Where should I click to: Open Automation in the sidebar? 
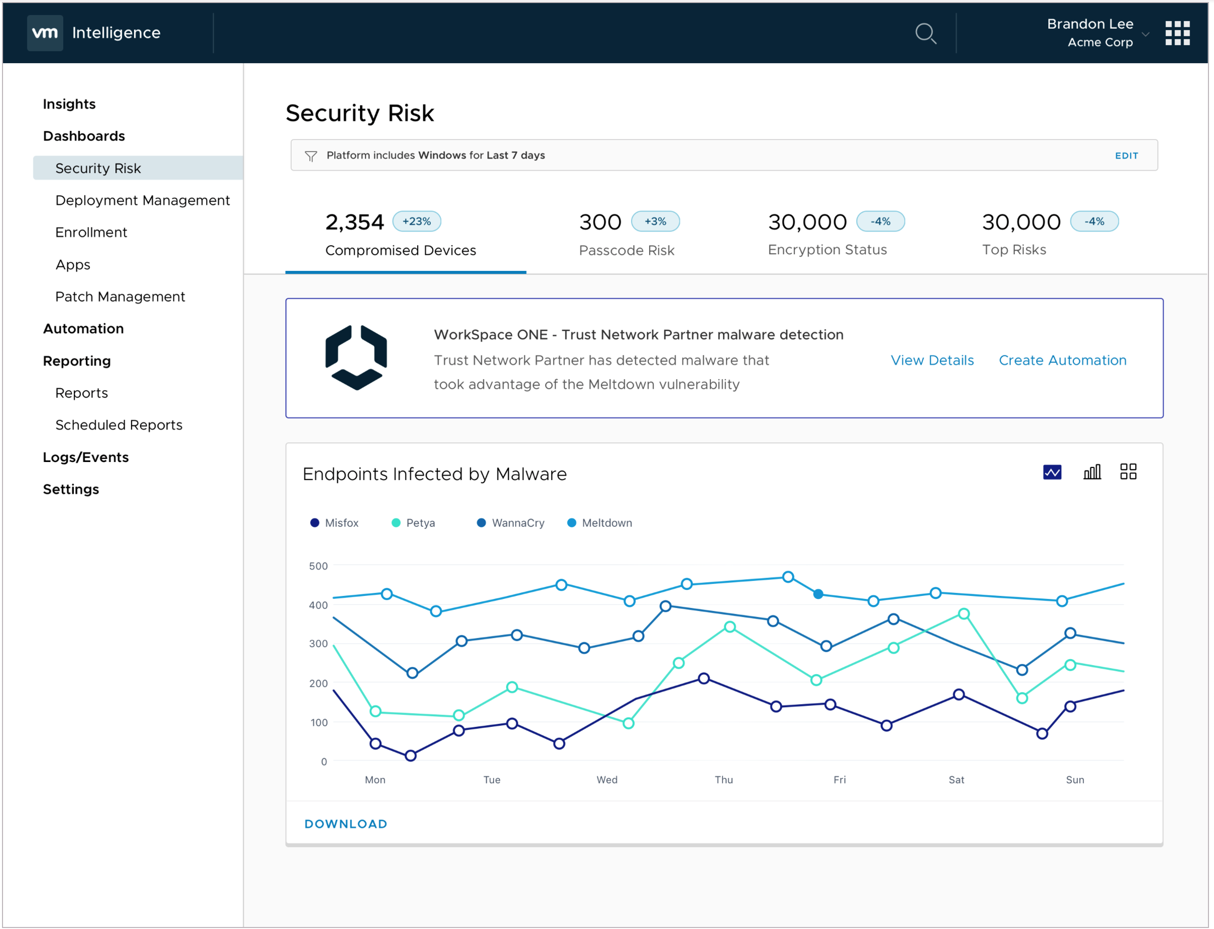83,329
